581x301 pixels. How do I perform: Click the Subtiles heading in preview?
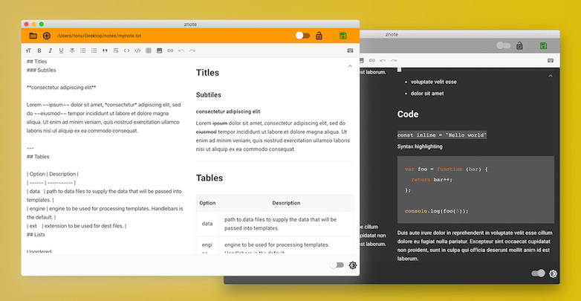(x=208, y=95)
